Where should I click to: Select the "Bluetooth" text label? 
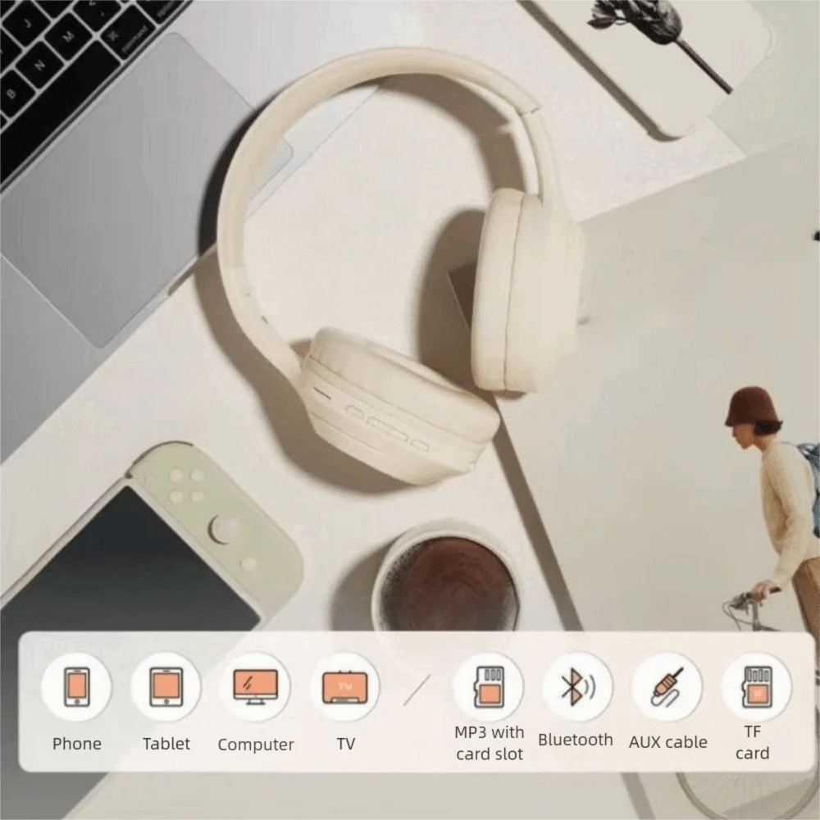pyautogui.click(x=575, y=740)
